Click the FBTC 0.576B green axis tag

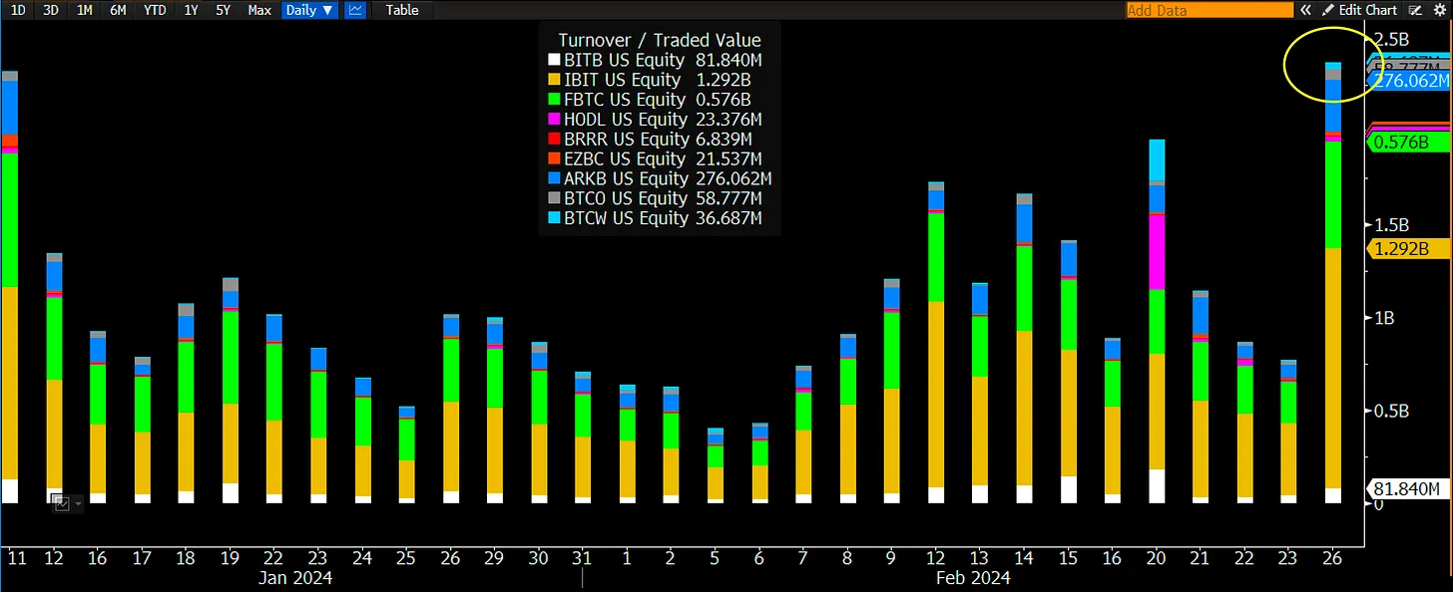click(1404, 143)
